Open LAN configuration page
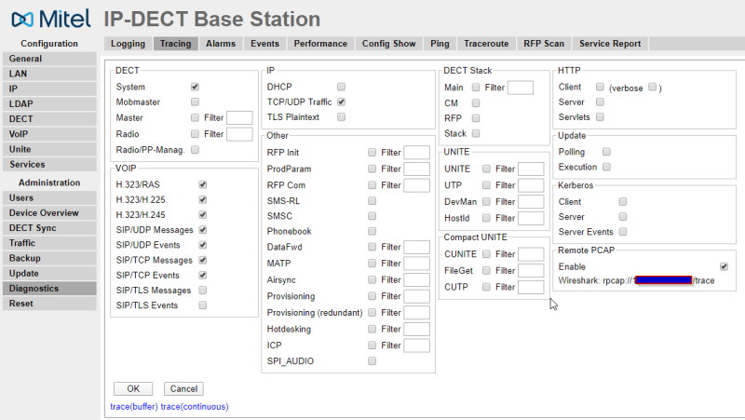This screenshot has width=745, height=420. [49, 74]
